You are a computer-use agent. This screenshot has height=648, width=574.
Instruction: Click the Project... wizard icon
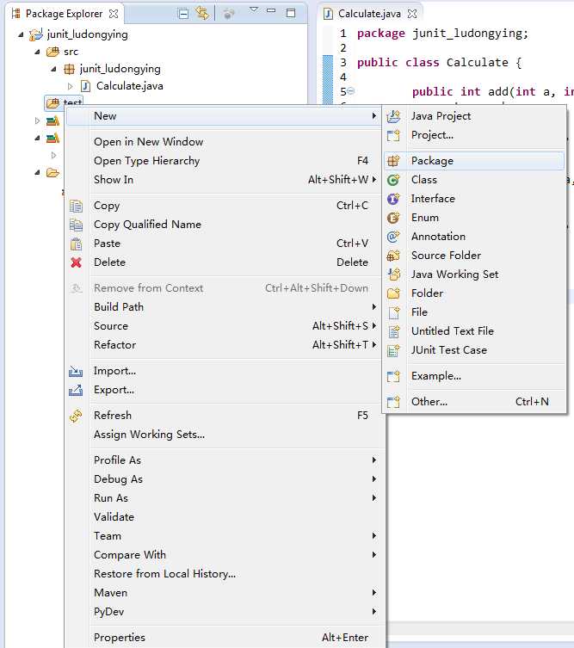click(393, 135)
